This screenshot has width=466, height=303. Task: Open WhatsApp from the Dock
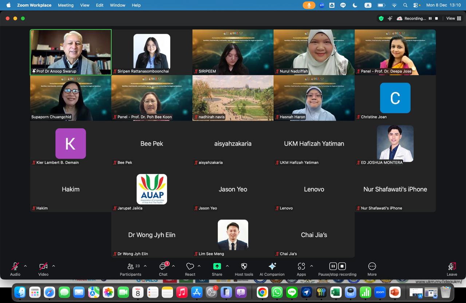click(x=277, y=292)
